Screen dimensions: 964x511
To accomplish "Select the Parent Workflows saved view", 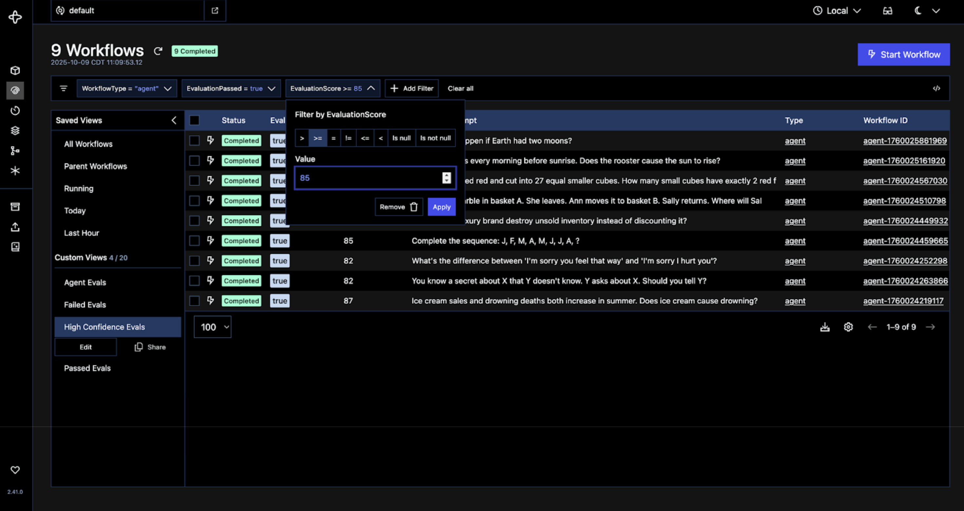I will 95,166.
